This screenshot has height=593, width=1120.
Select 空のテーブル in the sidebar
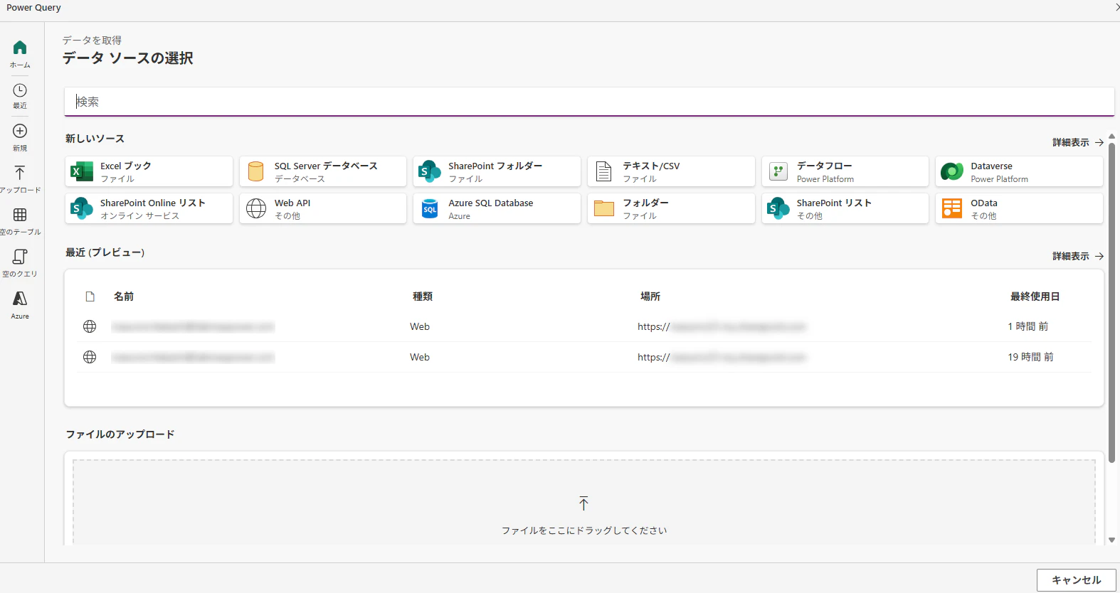20,221
